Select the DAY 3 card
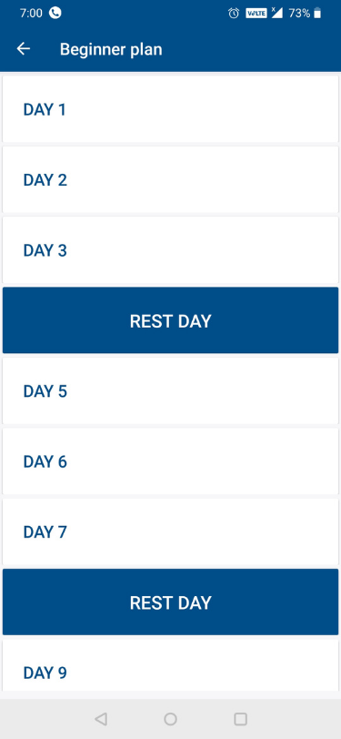The width and height of the screenshot is (341, 739). pyautogui.click(x=171, y=250)
